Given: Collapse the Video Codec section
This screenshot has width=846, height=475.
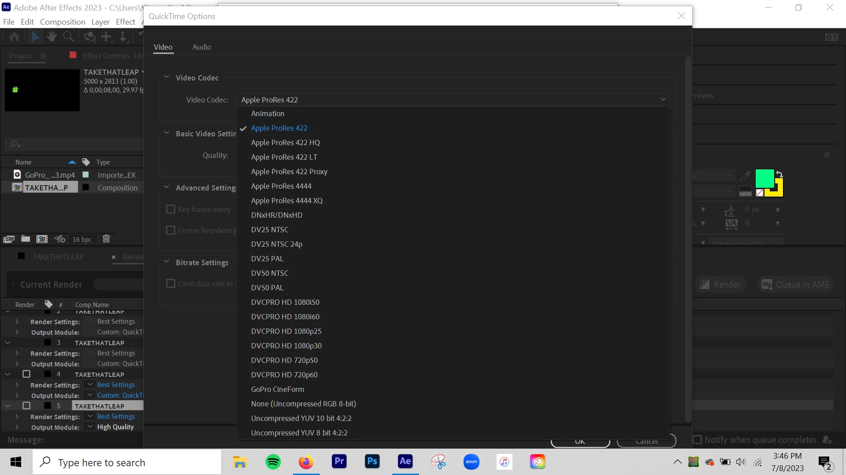Looking at the screenshot, I should tap(167, 77).
